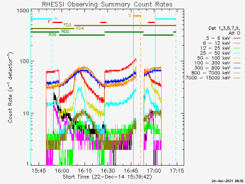Select the '50 - 100 keV' legend label

[214, 58]
